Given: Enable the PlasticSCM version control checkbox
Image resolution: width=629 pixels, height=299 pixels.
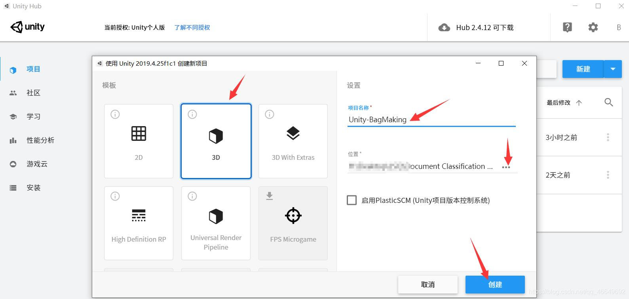Looking at the screenshot, I should pos(352,200).
